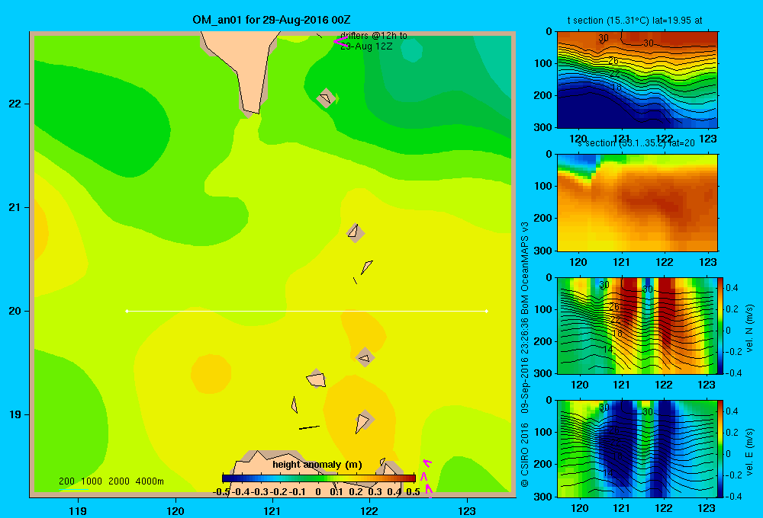
Task: Click the '14' isotherm label in the vel. E section
Action: pyautogui.click(x=608, y=472)
